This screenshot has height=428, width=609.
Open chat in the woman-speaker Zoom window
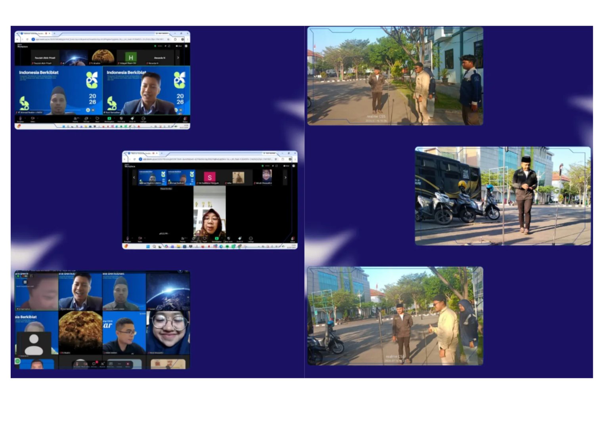coord(194,239)
